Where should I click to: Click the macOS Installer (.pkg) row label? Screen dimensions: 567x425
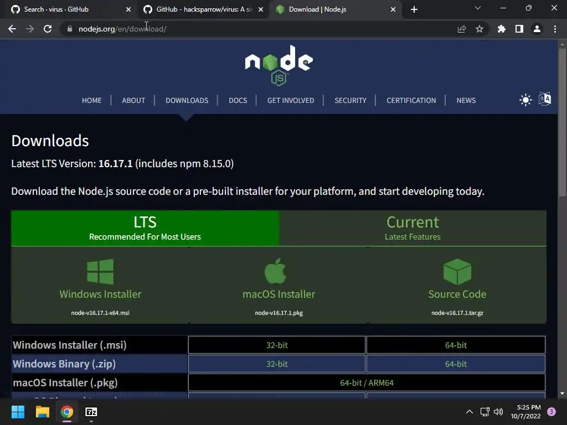coord(65,383)
